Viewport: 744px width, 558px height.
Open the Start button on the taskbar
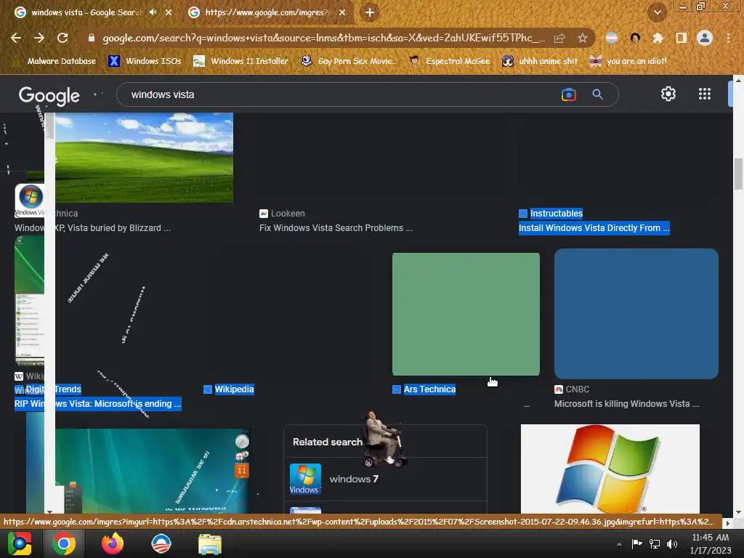[19, 543]
